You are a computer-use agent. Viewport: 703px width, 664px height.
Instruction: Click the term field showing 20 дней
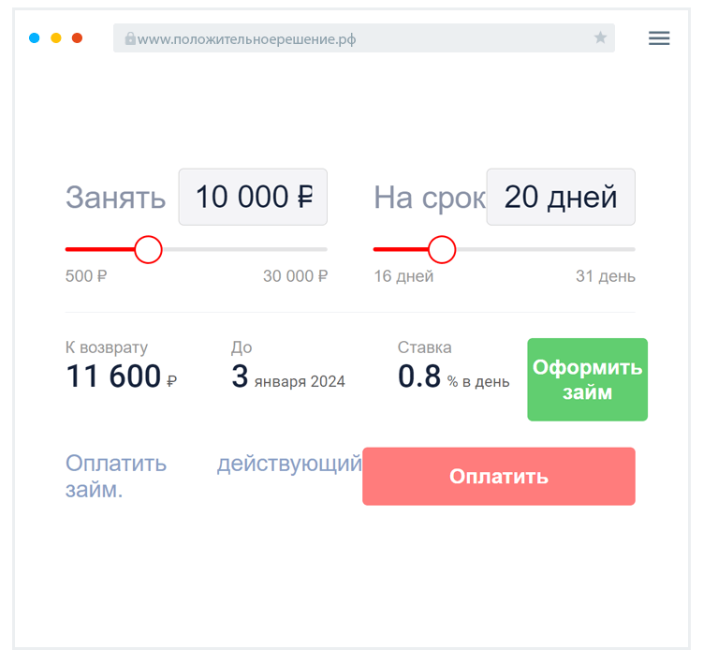[x=561, y=197]
